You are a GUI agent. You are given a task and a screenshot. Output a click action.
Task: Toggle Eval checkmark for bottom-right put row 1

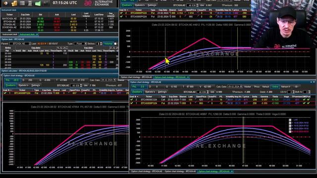tap(132, 103)
